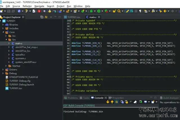Click the Next Annotation toolbar icon
Viewport: 180px width, 120px height.
coord(146,11)
